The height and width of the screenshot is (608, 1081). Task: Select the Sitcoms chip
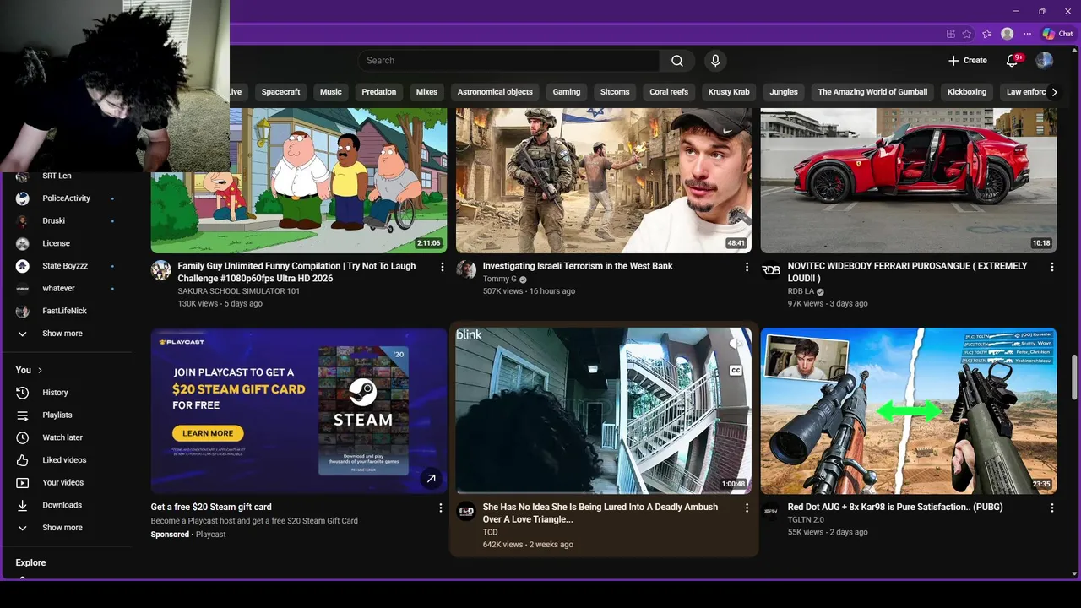point(615,92)
